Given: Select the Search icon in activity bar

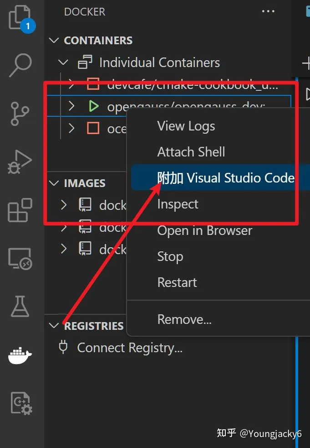Looking at the screenshot, I should pyautogui.click(x=21, y=66).
